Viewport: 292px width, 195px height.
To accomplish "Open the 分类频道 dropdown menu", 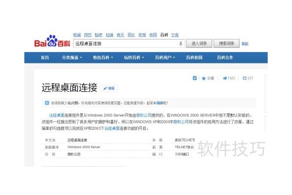I will (x=72, y=58).
